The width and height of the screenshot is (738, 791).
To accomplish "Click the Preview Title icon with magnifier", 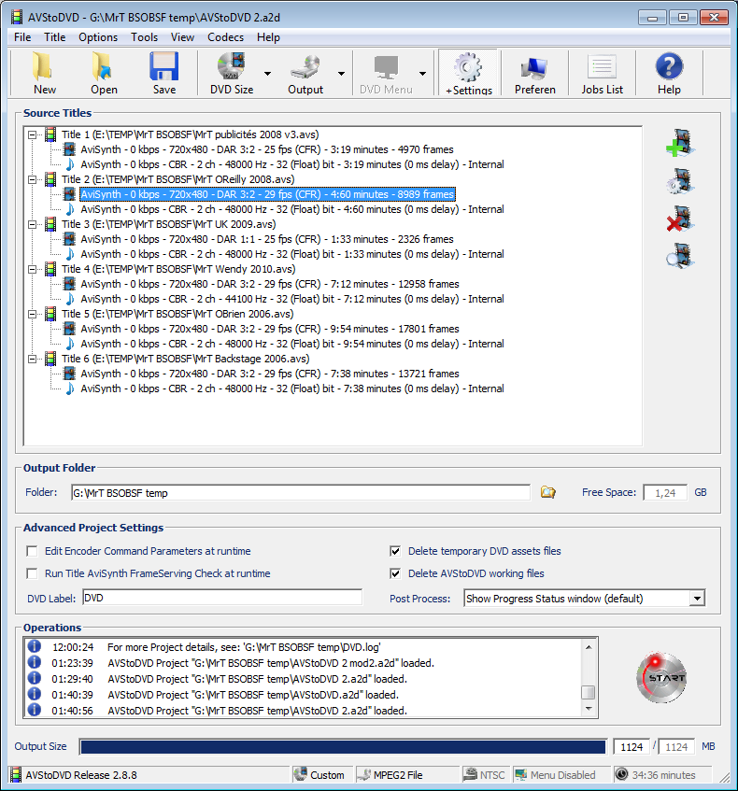I will tap(680, 256).
